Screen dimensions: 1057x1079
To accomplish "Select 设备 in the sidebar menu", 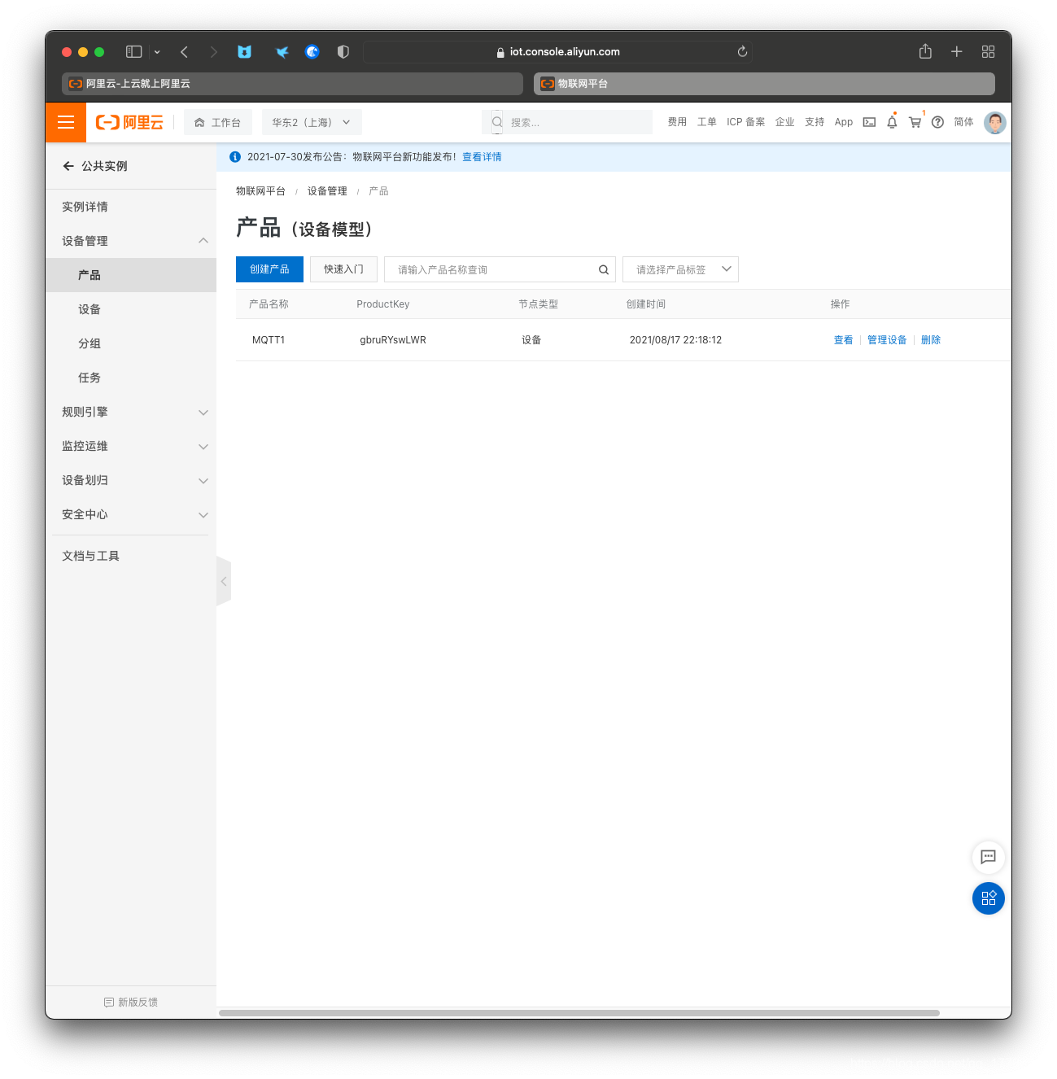I will coord(90,309).
